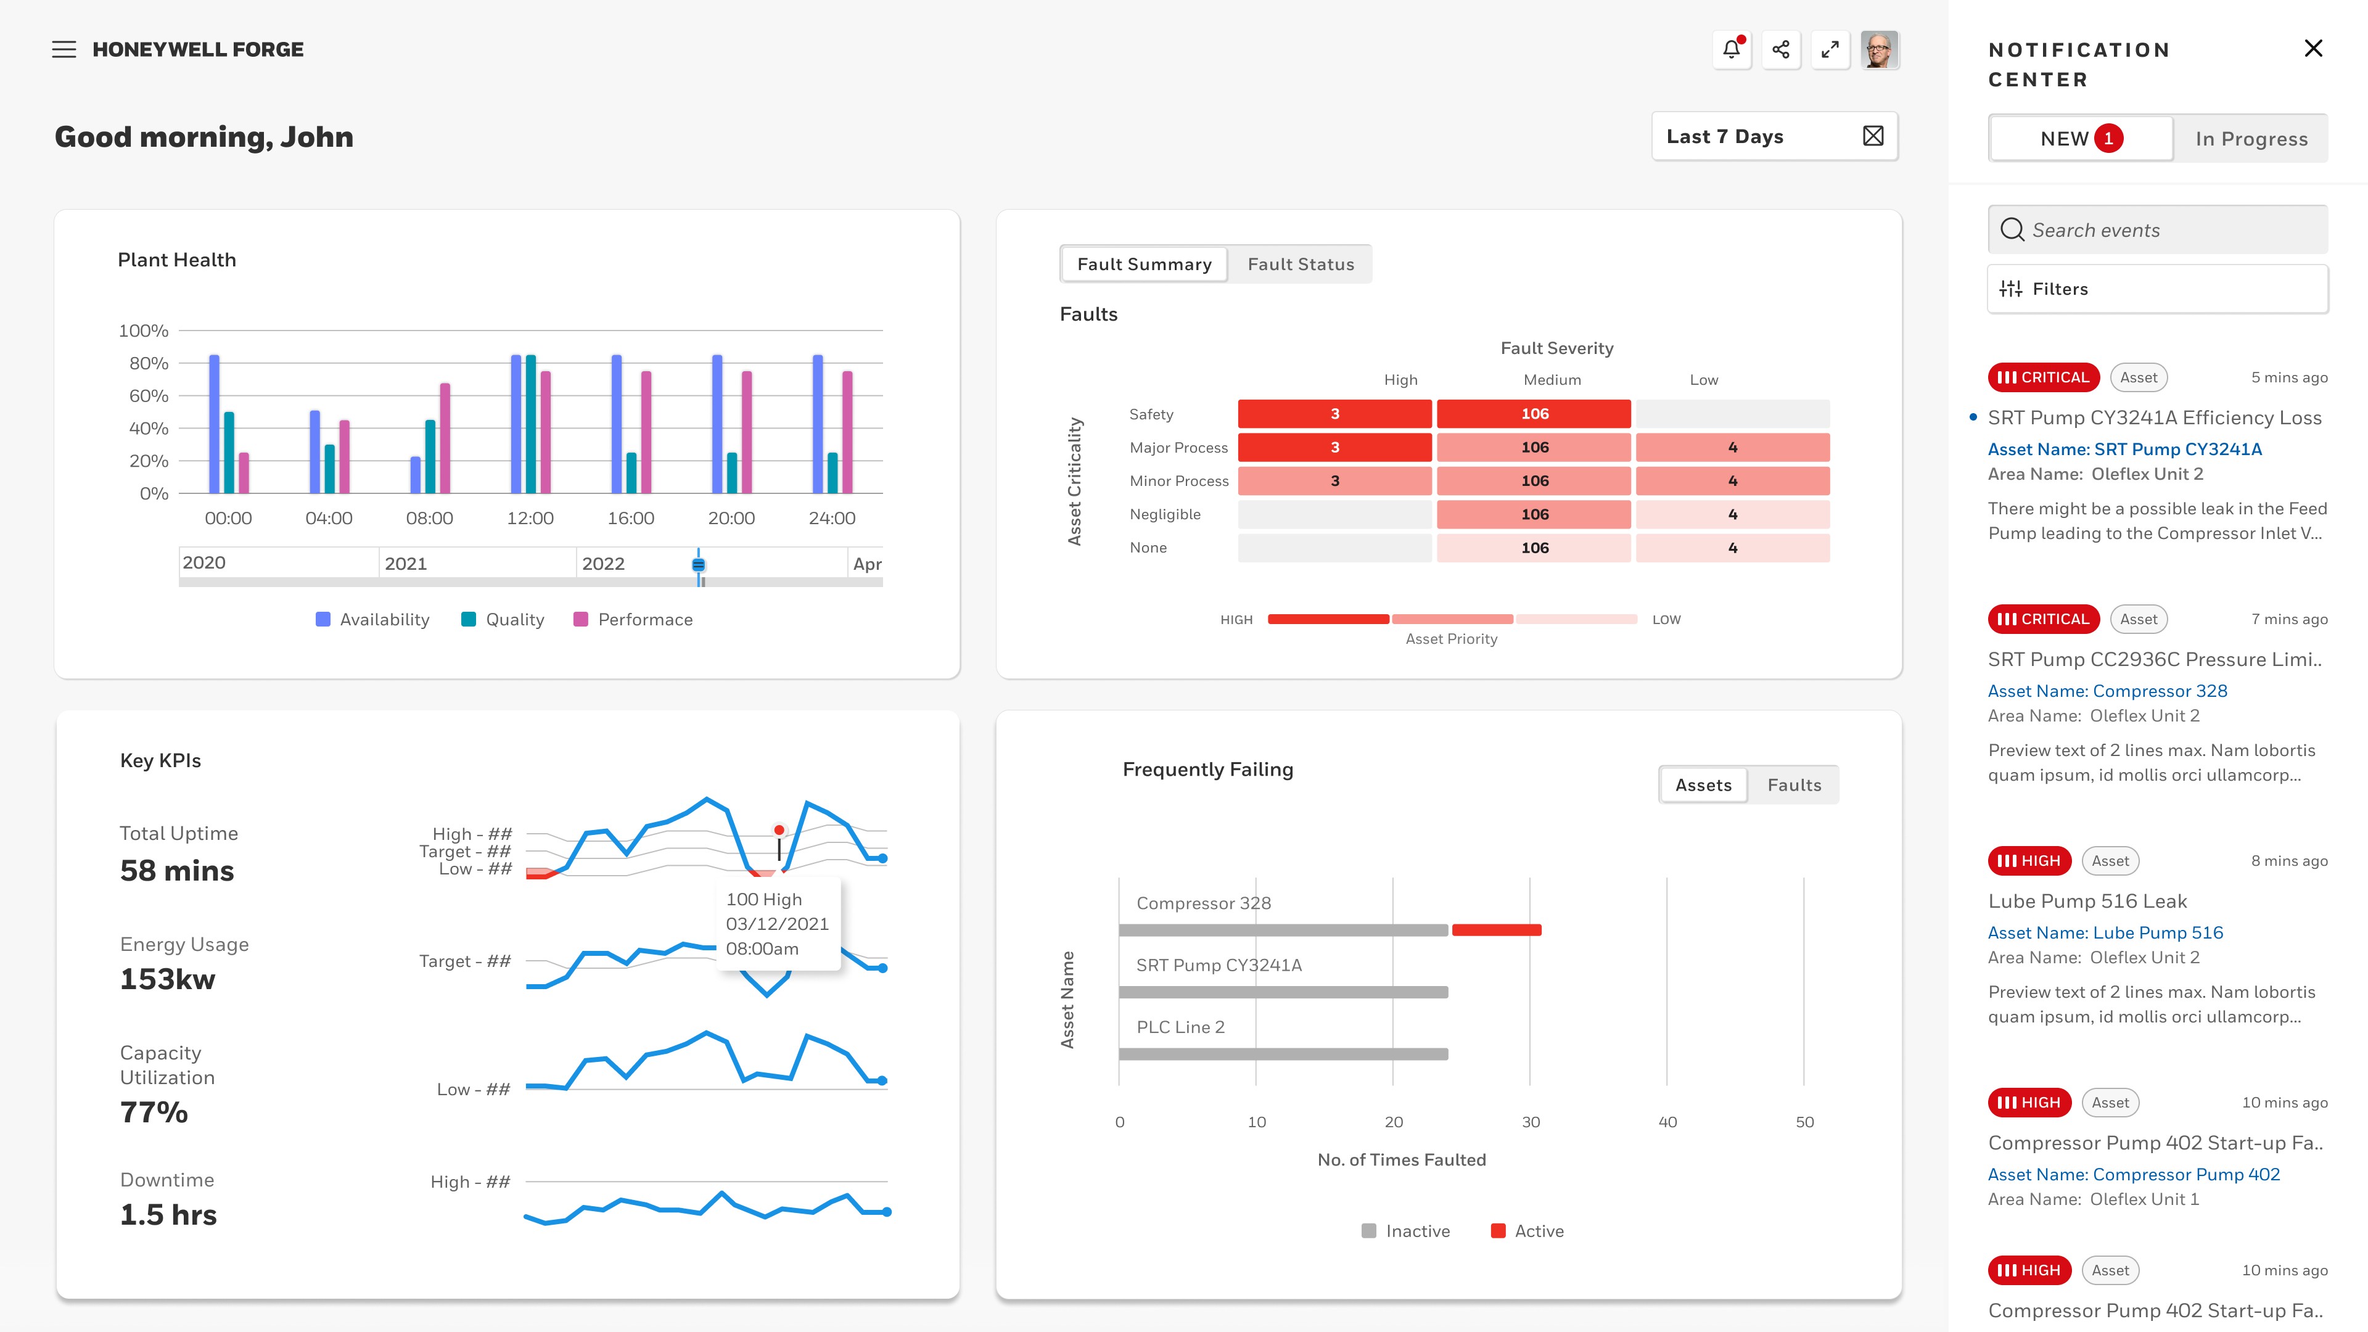Viewport: 2368px width, 1332px height.
Task: Open John's profile avatar
Action: point(1879,49)
